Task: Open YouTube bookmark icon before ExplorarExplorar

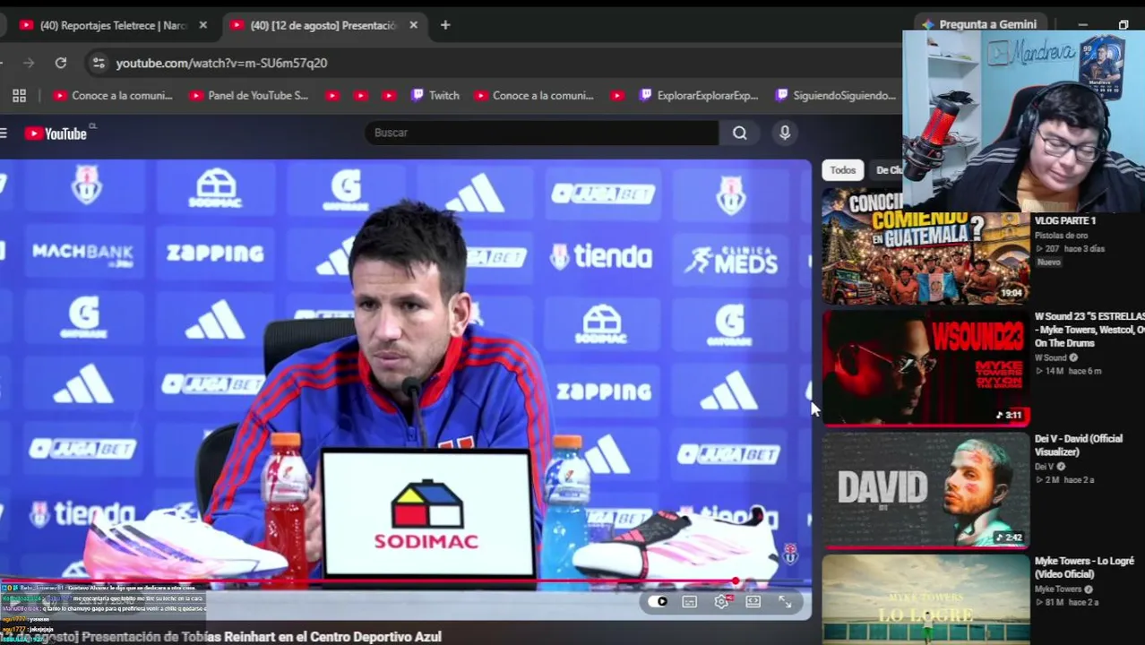Action: click(x=616, y=95)
